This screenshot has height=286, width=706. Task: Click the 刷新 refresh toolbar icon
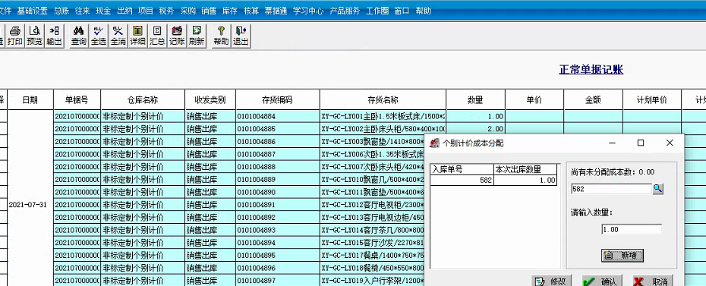click(197, 36)
